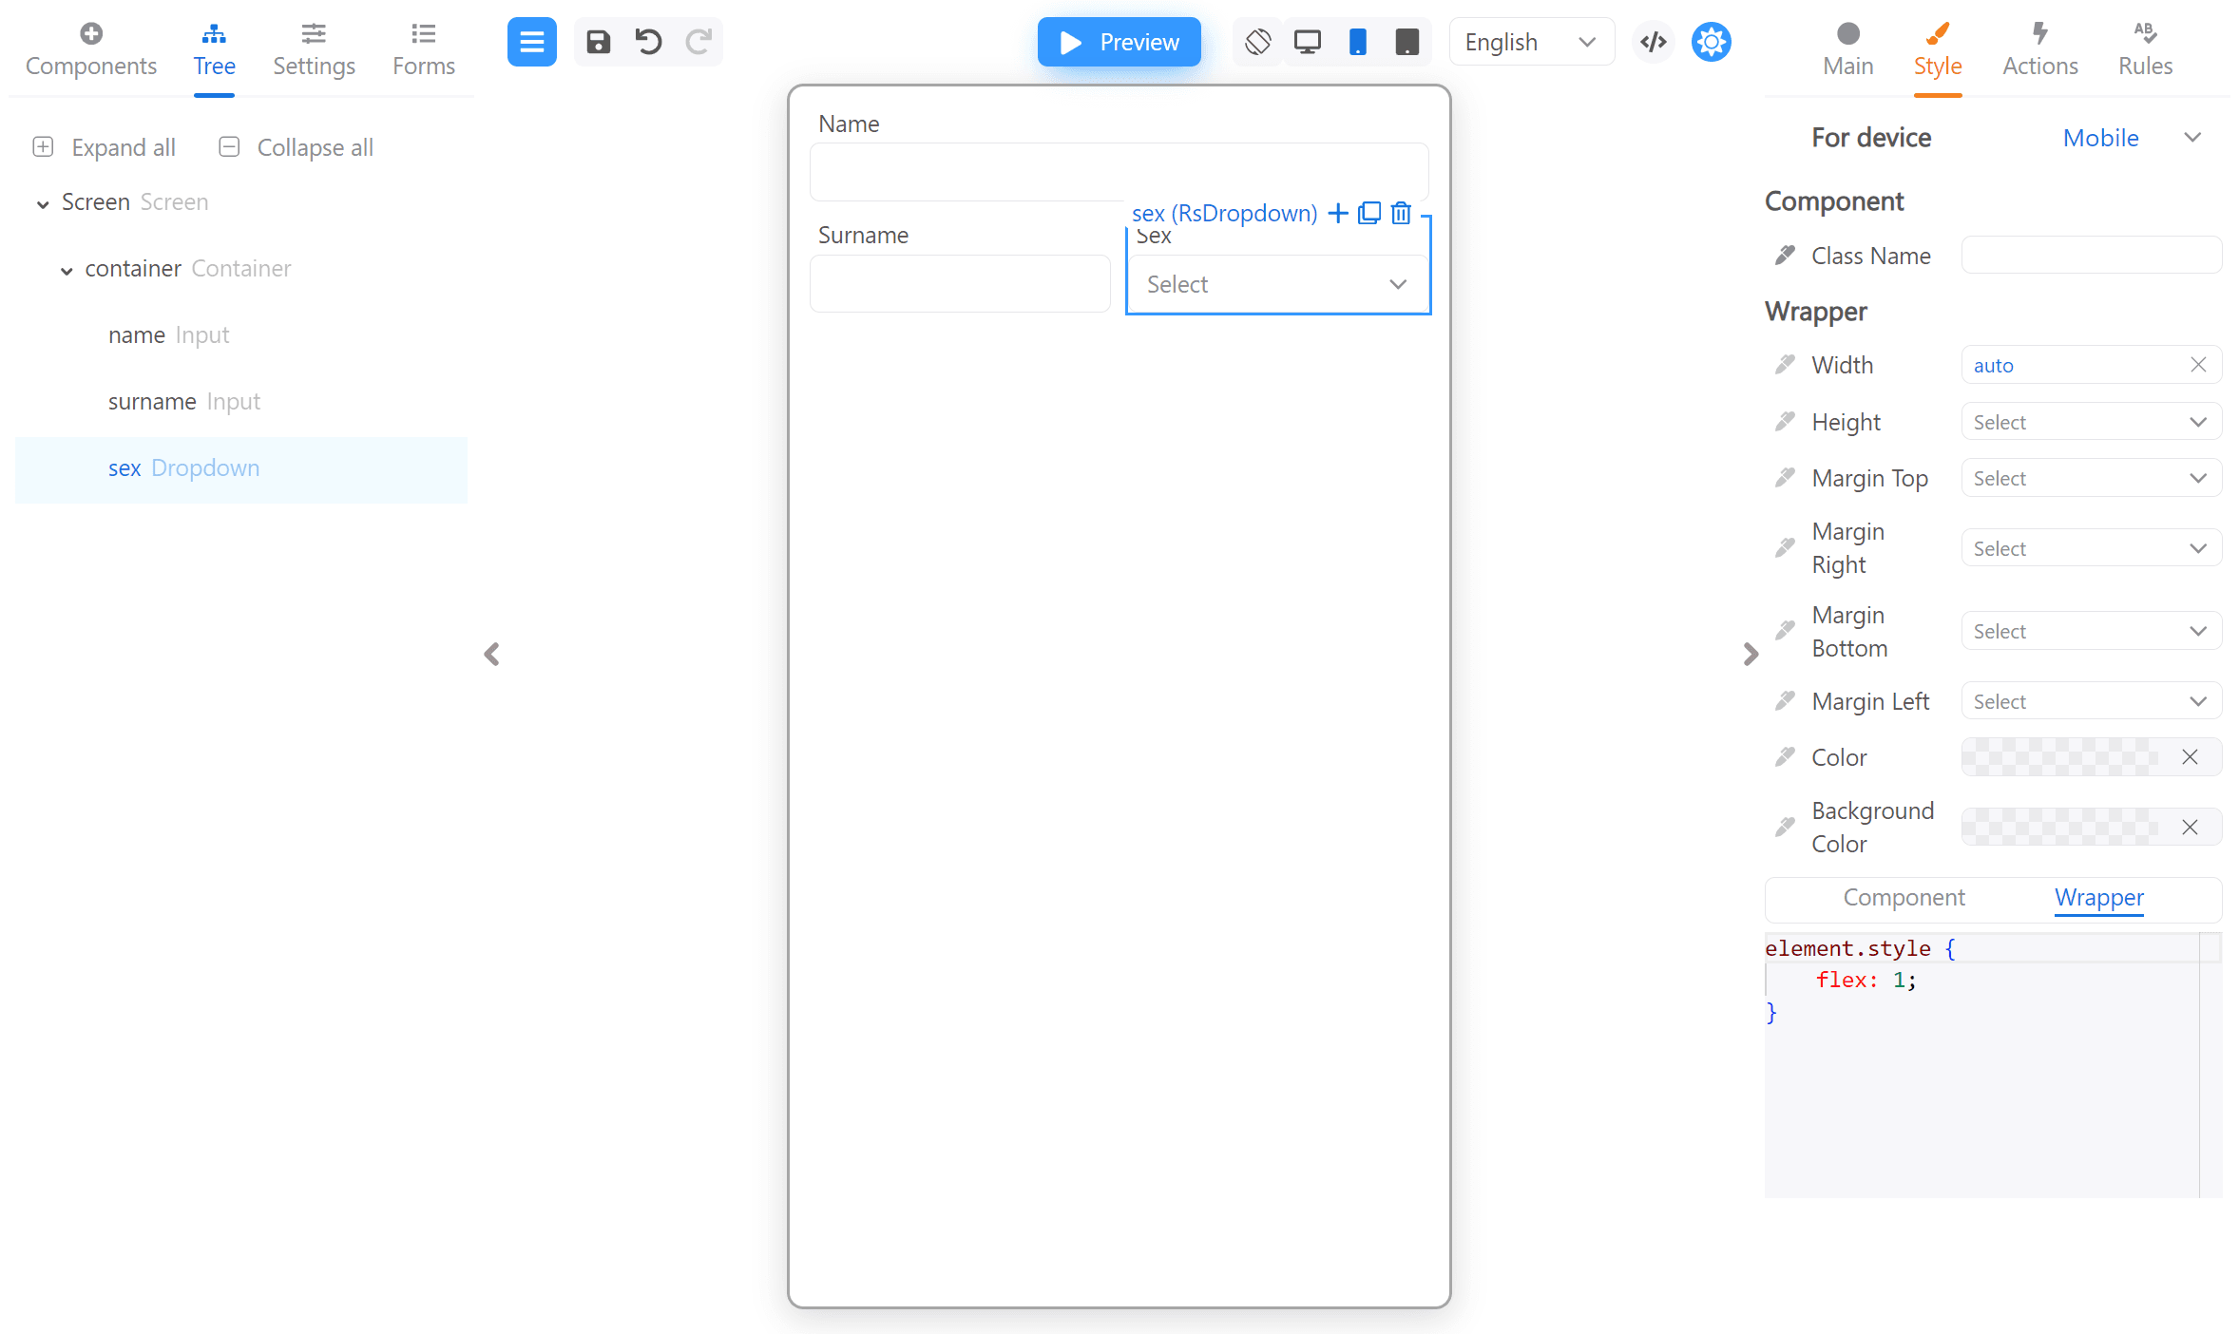Image resolution: width=2239 pixels, height=1334 pixels.
Task: Toggle rotated device orientation preview
Action: click(1257, 42)
